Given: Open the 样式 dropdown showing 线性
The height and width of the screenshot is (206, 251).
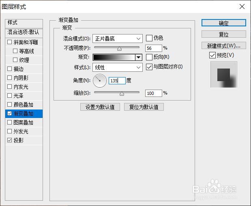Looking at the screenshot, I should pyautogui.click(x=118, y=67).
